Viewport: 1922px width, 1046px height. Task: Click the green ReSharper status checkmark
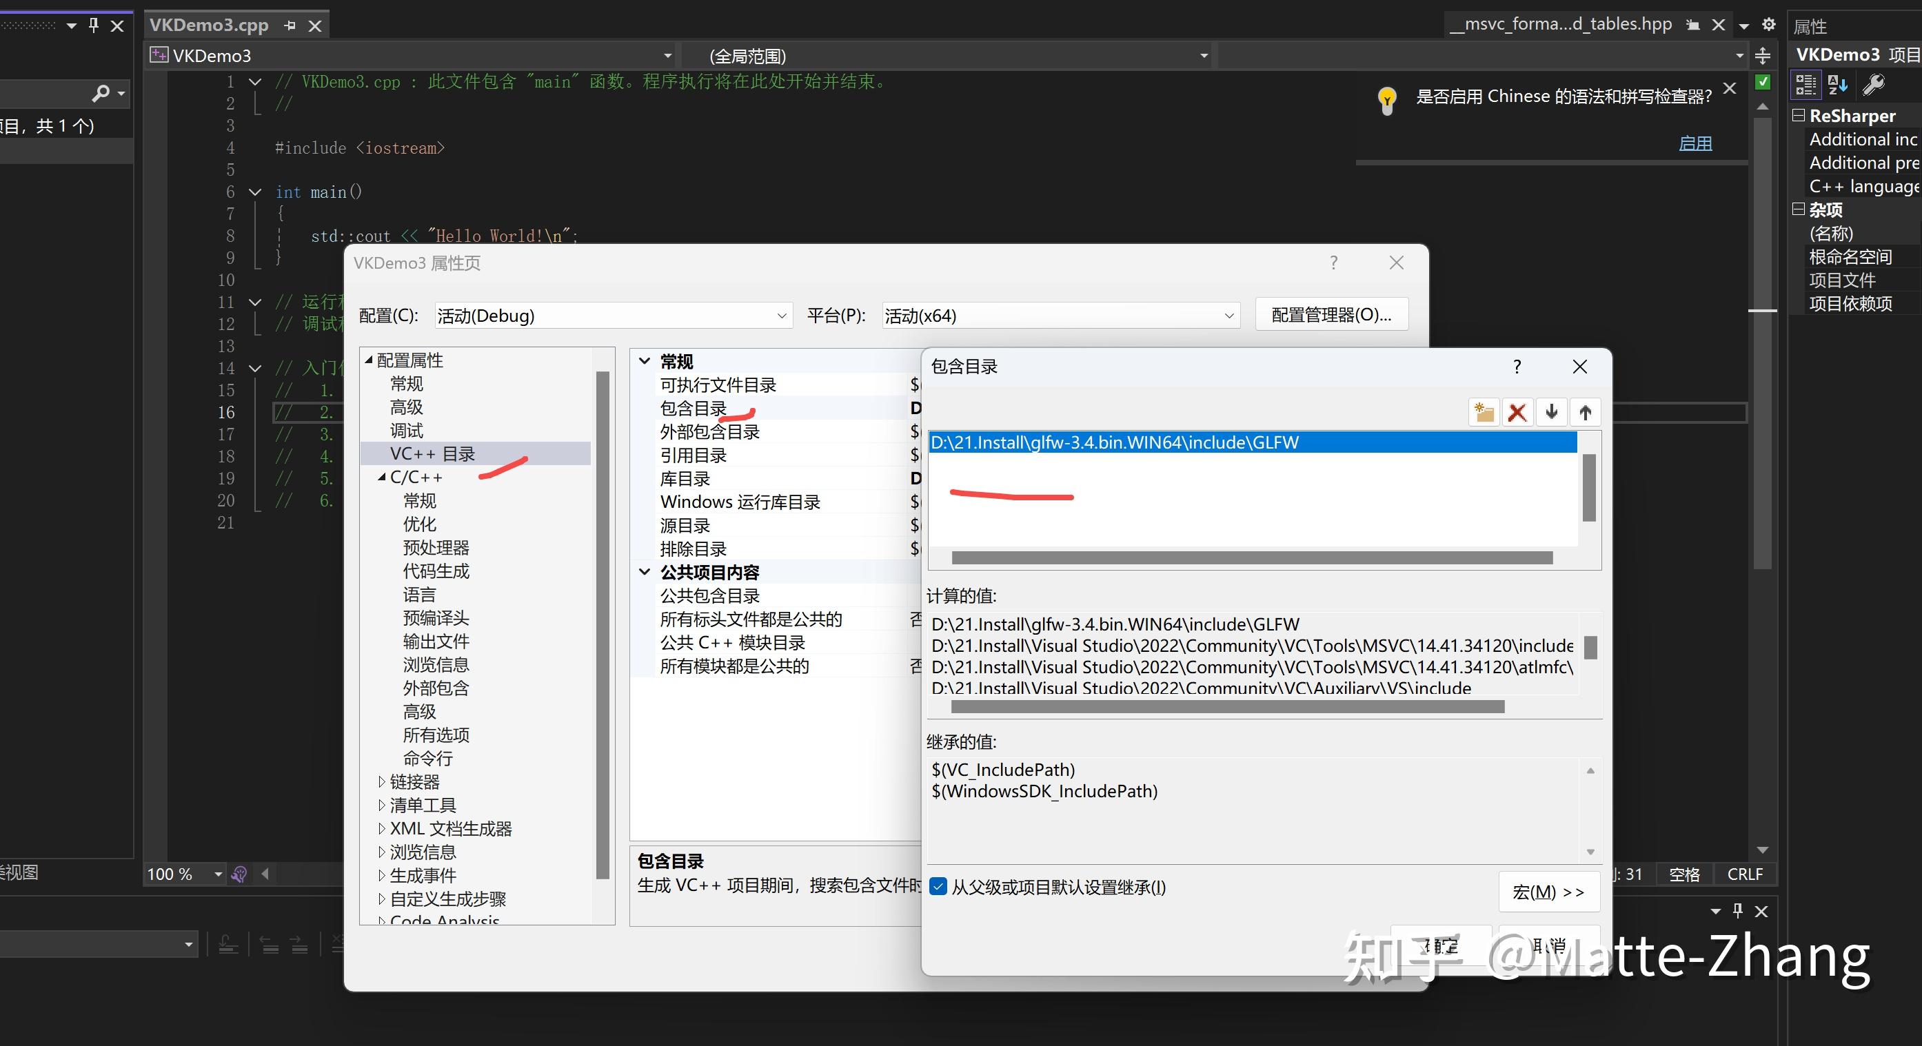(1762, 82)
